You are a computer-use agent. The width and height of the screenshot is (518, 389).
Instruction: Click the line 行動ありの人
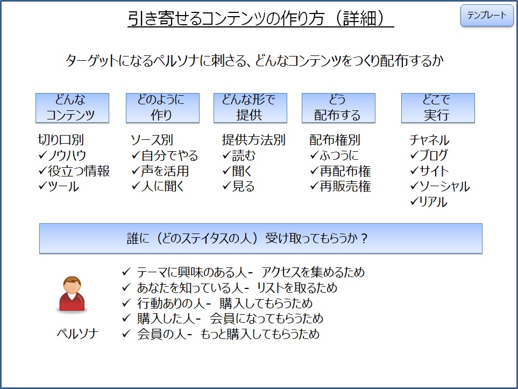click(x=217, y=303)
